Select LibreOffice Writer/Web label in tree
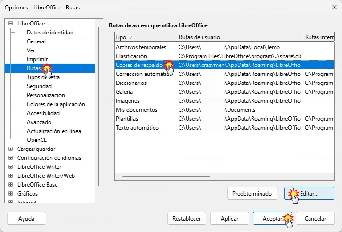The image size is (342, 232). tap(46, 176)
